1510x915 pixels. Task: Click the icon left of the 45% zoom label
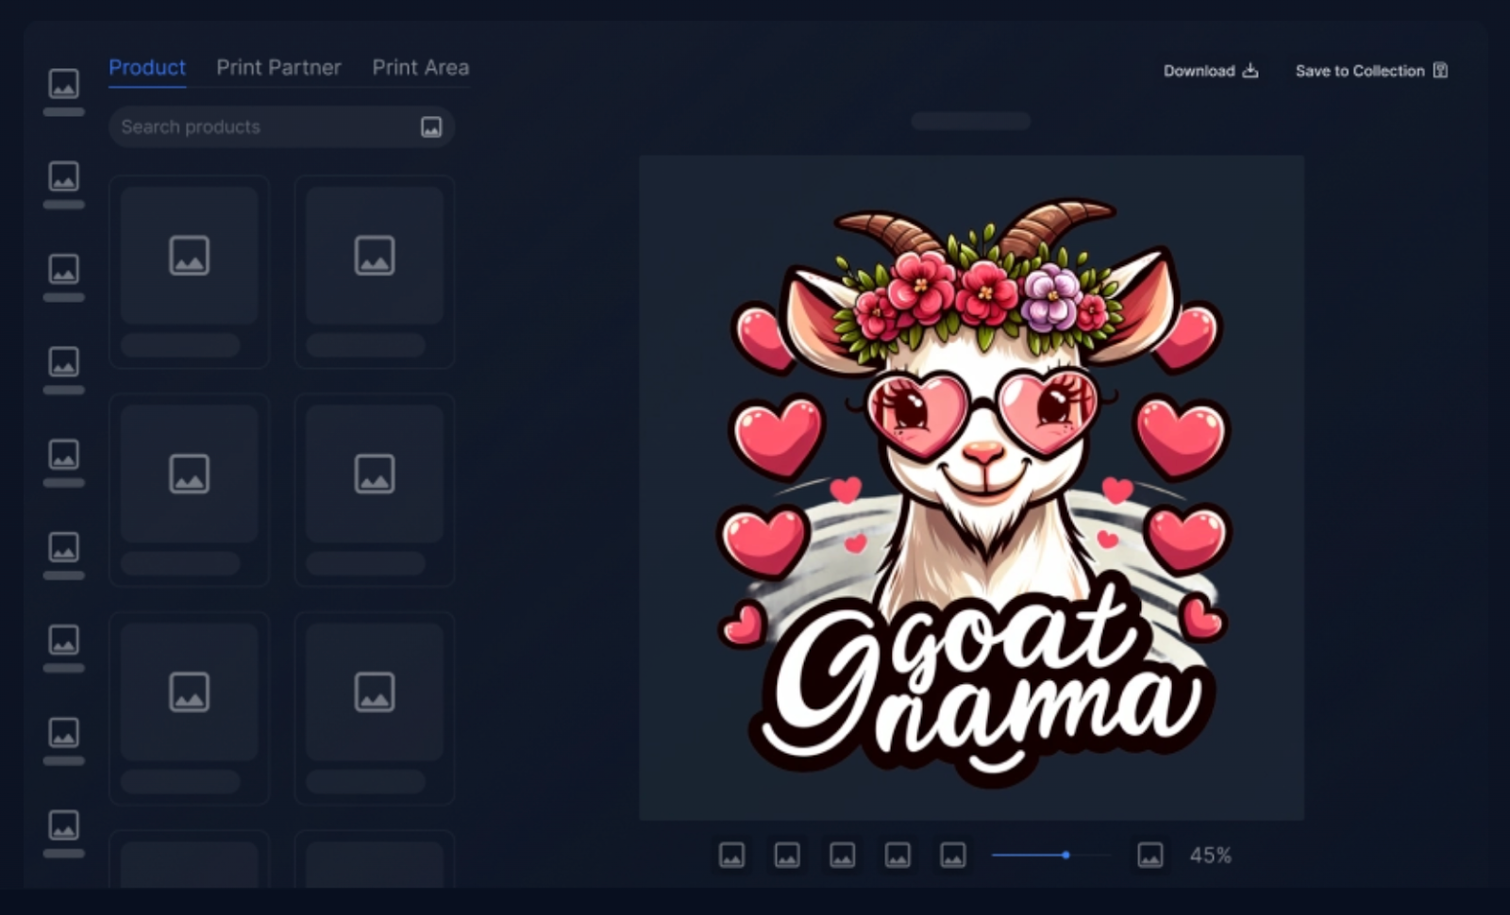(x=1149, y=856)
